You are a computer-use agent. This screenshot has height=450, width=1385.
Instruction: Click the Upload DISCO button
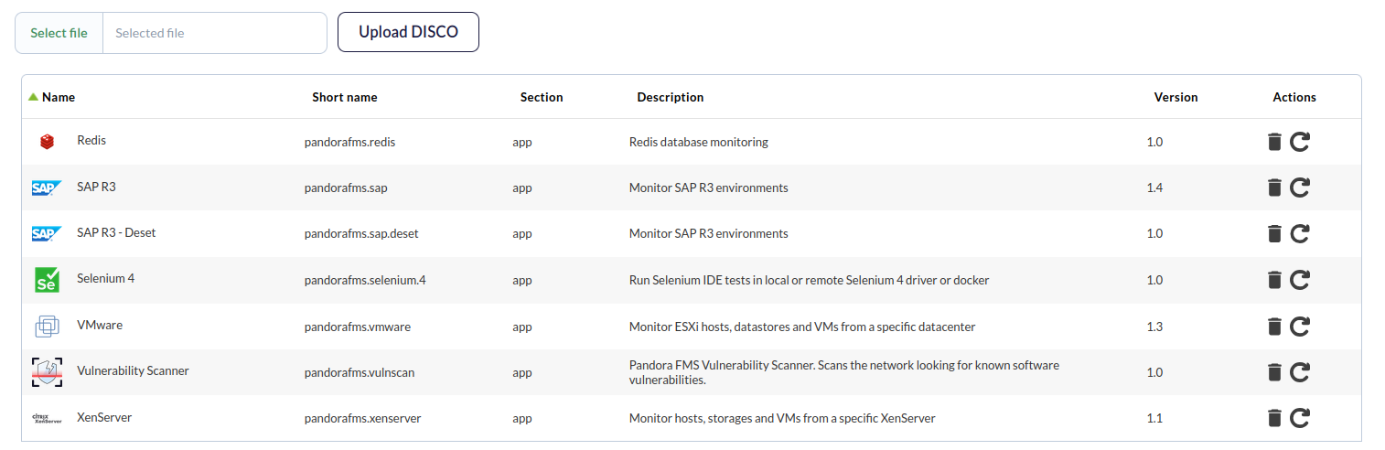pyautogui.click(x=408, y=32)
